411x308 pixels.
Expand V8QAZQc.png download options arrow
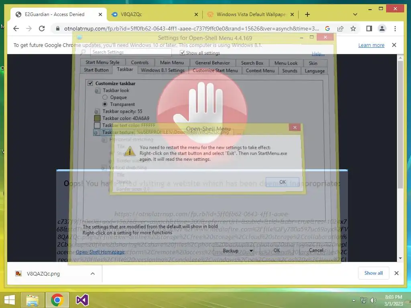[93, 274]
